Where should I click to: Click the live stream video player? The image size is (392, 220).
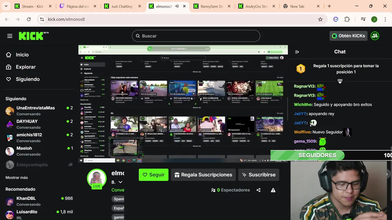[x=183, y=104]
